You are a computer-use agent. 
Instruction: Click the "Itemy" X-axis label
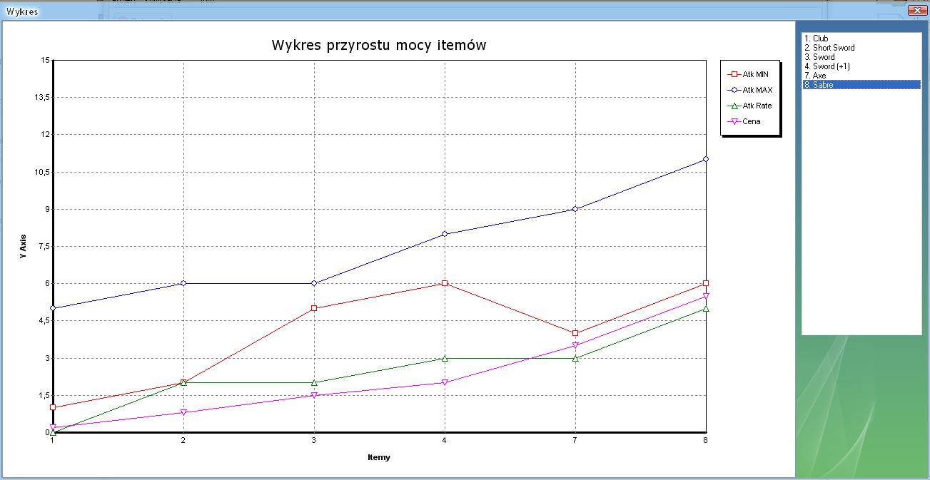tap(378, 457)
